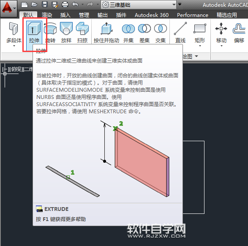Select the 拉伸 extrude tool
248x246 pixels.
tap(34, 33)
